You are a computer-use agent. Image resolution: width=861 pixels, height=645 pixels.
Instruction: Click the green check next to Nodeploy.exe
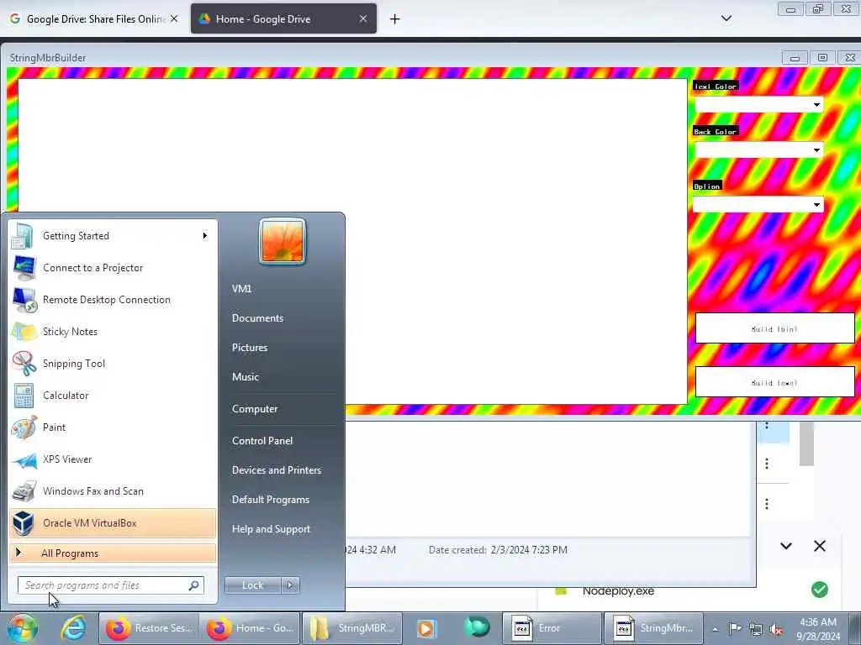pos(820,590)
